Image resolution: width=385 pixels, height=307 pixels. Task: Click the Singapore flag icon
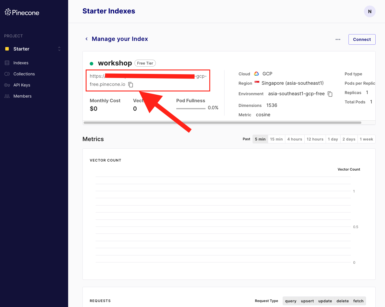(x=257, y=82)
